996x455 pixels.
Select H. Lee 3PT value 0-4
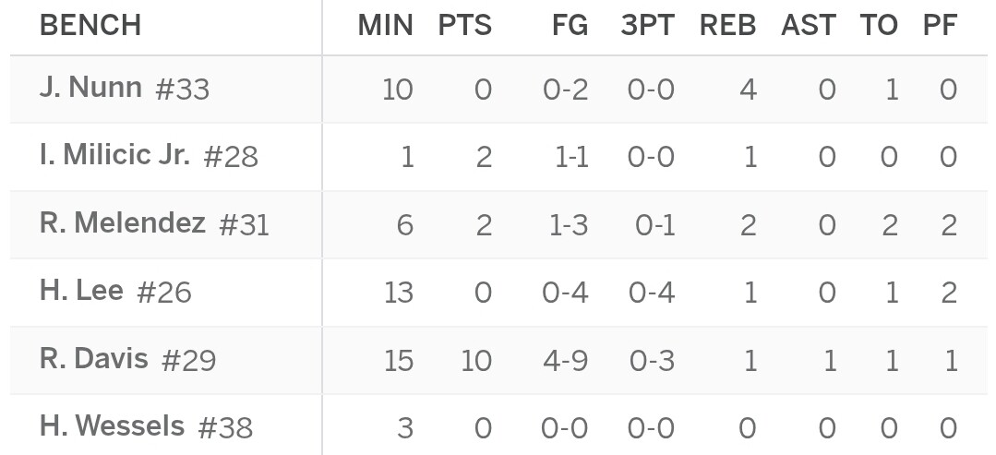tap(651, 293)
